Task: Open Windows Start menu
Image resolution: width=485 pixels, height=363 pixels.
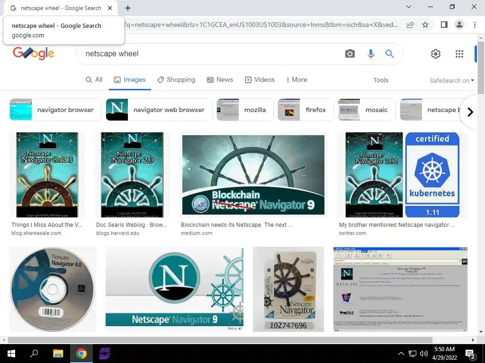Action: click(11, 354)
